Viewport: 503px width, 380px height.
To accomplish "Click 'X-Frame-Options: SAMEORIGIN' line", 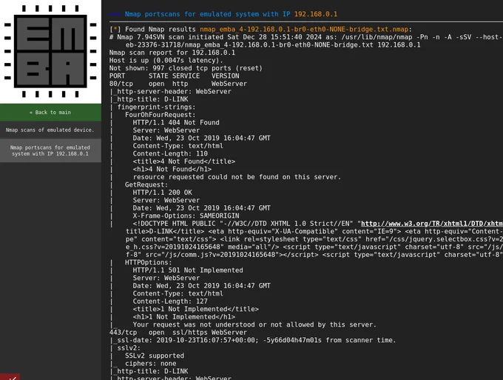I will [186, 216].
